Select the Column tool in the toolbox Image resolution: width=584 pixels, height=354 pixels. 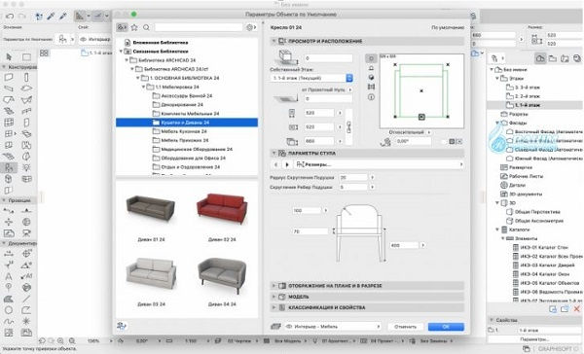tap(26, 77)
